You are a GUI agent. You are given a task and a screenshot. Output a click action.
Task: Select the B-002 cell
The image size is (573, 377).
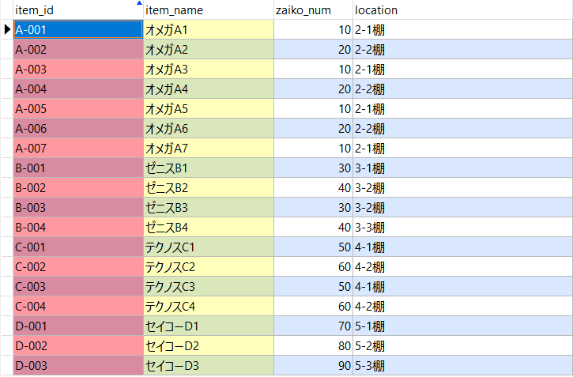point(78,187)
